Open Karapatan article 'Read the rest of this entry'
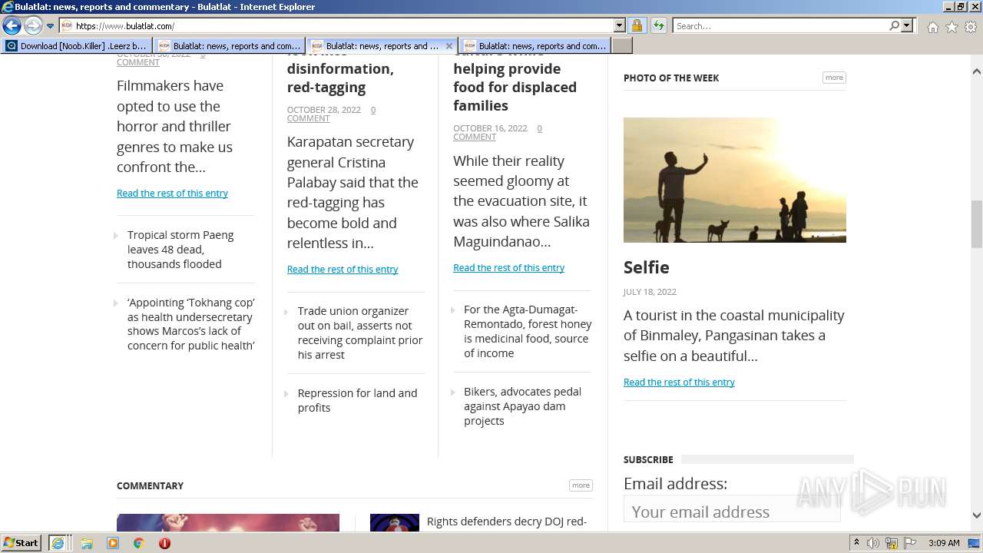983x553 pixels. pyautogui.click(x=343, y=269)
